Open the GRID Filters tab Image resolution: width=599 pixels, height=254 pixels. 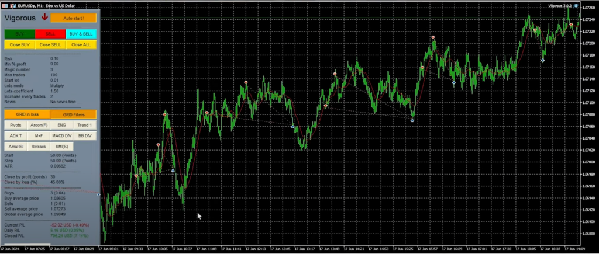coord(74,114)
